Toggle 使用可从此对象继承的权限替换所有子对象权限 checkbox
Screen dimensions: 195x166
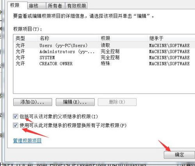(x=16, y=125)
